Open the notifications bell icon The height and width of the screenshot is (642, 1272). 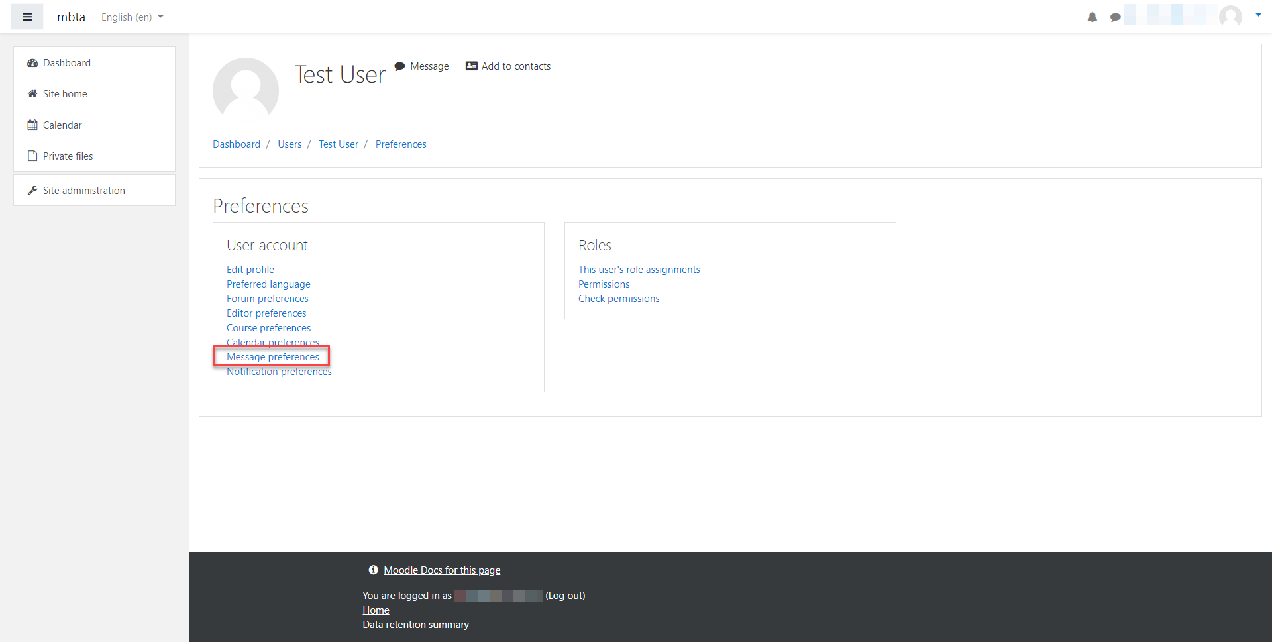pos(1092,17)
